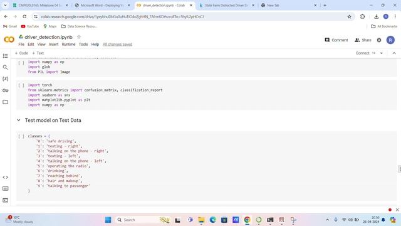Open the Tools menu
Viewport: 401px width, 226px height.
[x=83, y=45]
